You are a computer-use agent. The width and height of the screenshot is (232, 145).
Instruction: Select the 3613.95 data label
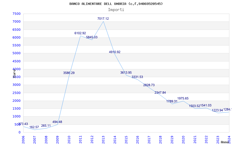126,73
